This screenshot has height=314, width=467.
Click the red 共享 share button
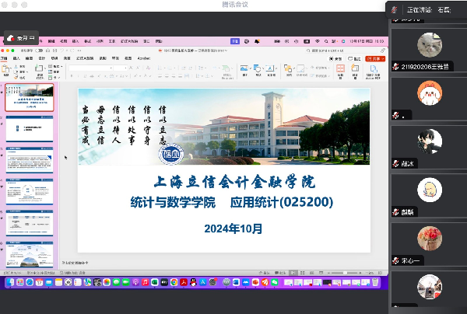(x=376, y=58)
